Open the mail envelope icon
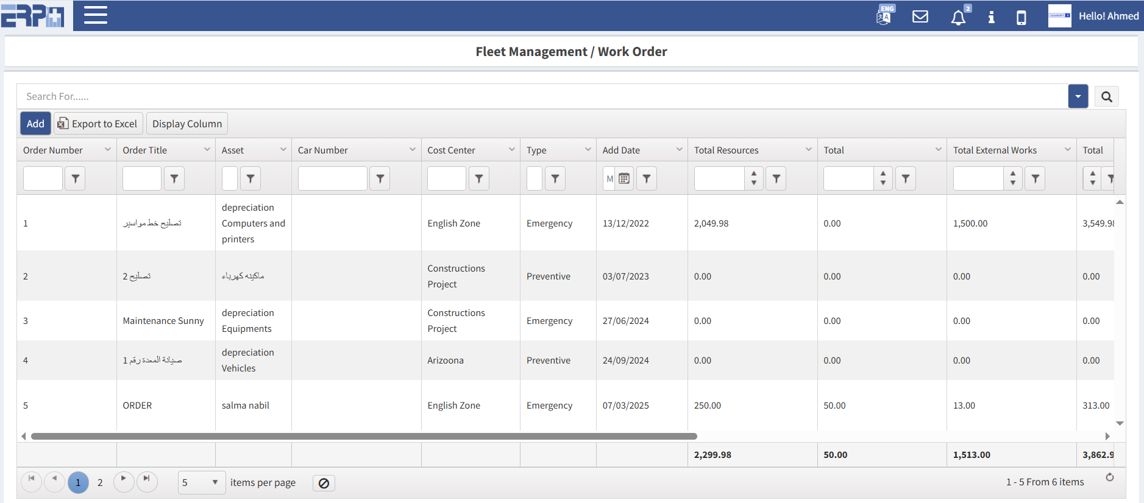 tap(920, 16)
